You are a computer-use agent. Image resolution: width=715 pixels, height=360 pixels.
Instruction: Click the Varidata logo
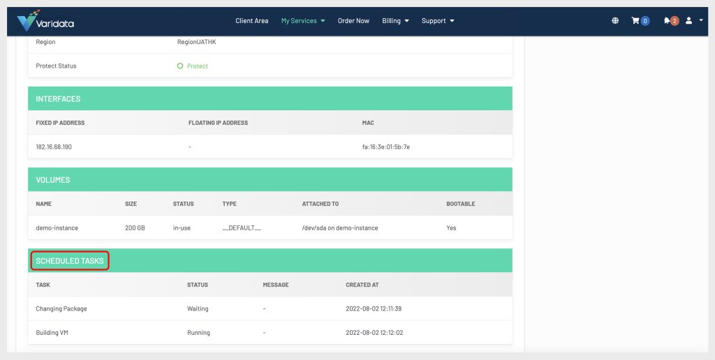tap(45, 22)
